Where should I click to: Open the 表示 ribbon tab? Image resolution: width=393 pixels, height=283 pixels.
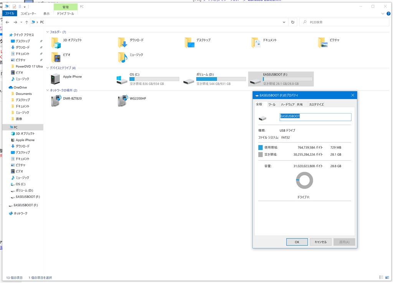click(x=46, y=13)
